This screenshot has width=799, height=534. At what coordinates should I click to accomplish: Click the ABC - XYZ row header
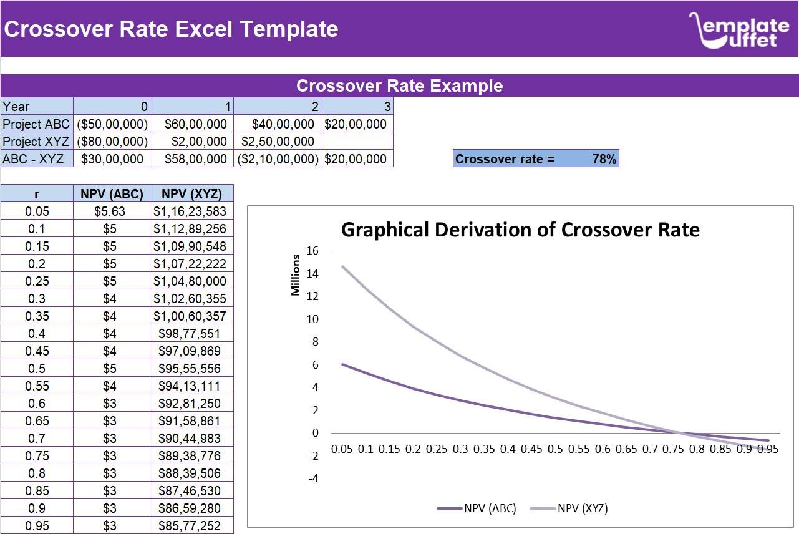click(x=34, y=159)
